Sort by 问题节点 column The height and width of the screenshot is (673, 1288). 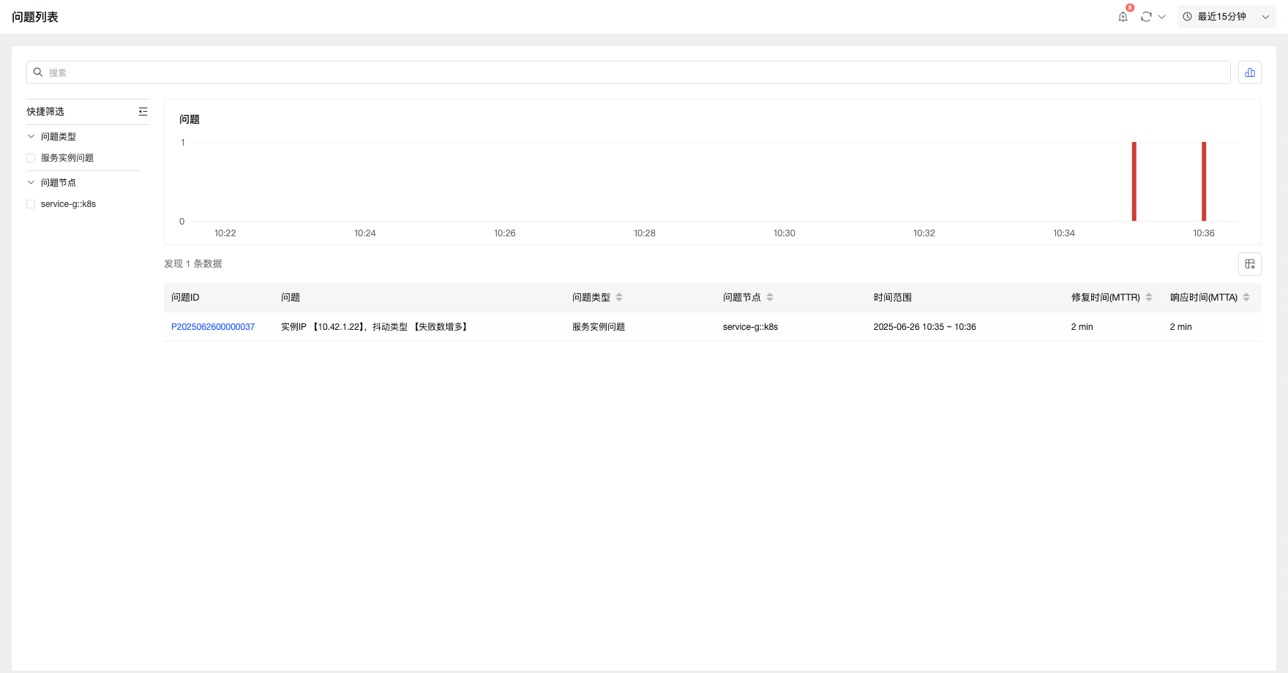[x=770, y=297]
